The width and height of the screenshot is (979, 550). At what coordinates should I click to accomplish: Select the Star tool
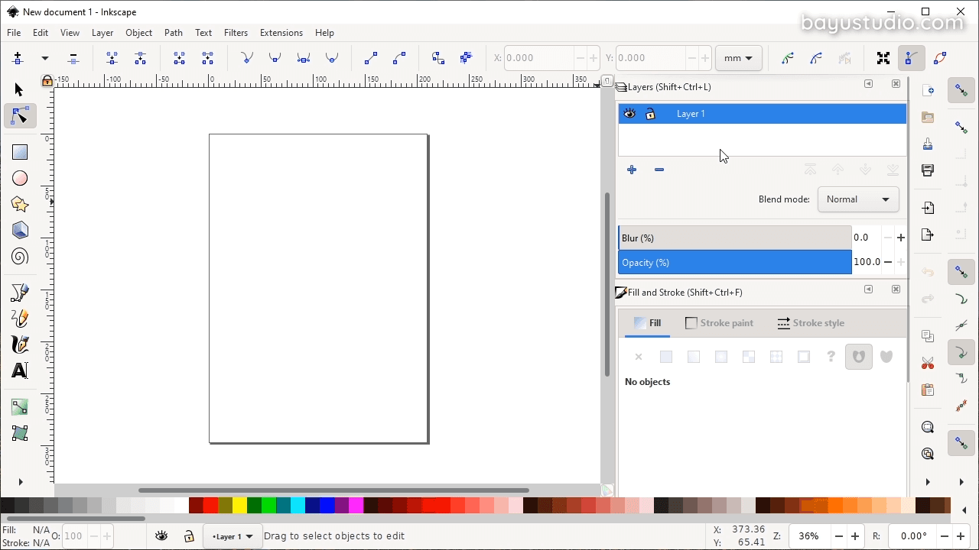coord(20,204)
